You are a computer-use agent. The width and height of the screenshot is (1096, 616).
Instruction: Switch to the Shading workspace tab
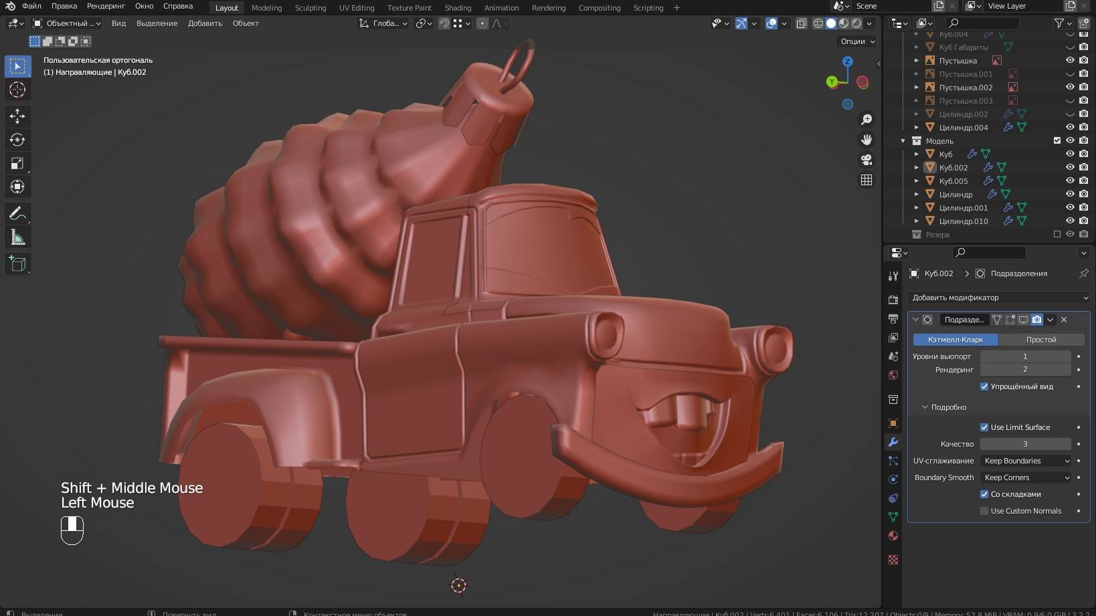coord(458,8)
